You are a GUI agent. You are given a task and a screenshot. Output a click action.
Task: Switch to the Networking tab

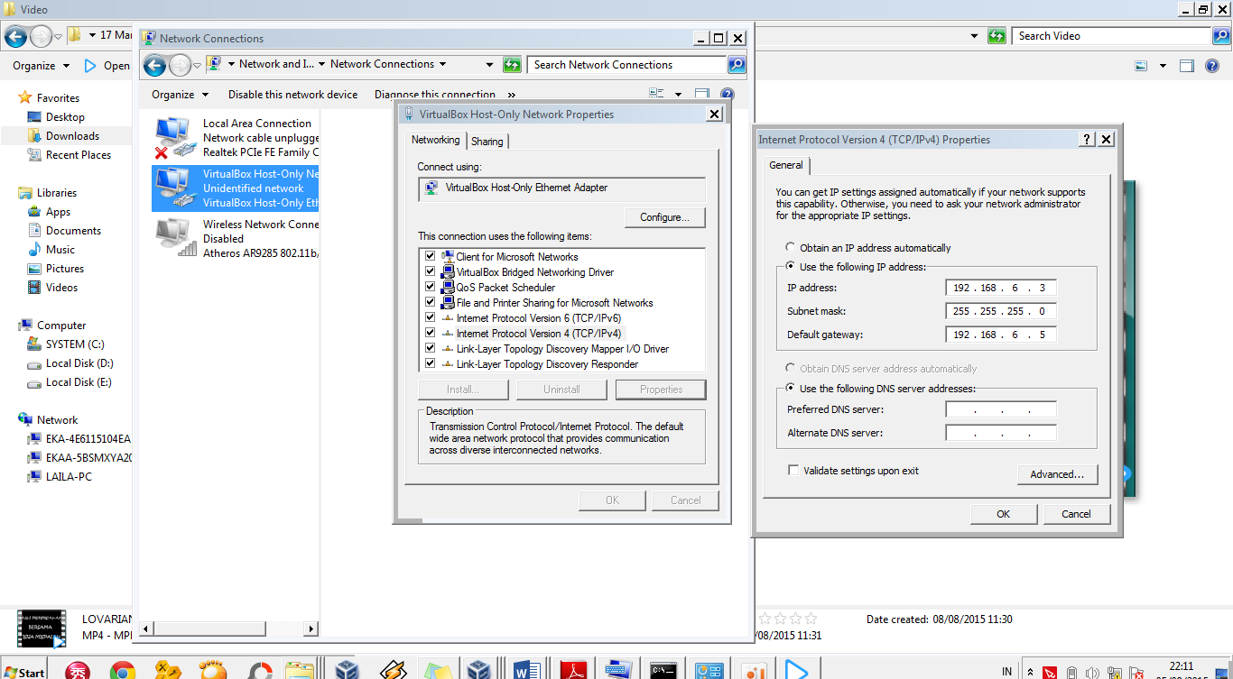point(436,140)
